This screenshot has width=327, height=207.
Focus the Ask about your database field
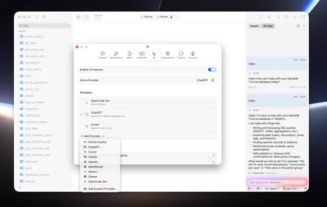click(277, 182)
